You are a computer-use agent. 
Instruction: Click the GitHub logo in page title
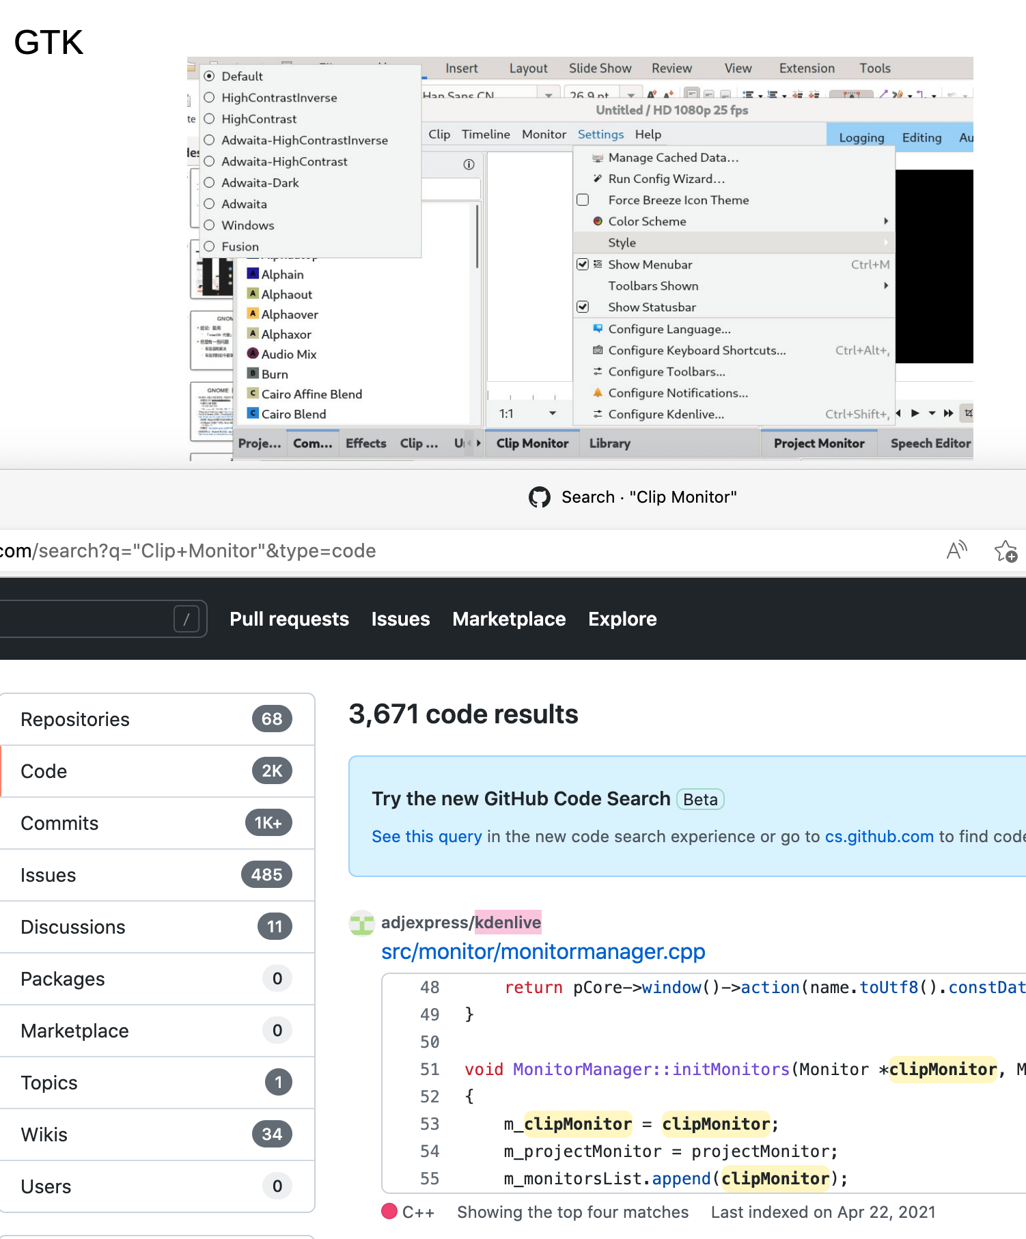click(x=540, y=497)
